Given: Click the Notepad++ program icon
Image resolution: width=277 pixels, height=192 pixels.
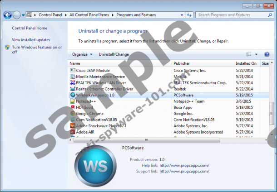Looking at the screenshot, I should click(73, 101).
